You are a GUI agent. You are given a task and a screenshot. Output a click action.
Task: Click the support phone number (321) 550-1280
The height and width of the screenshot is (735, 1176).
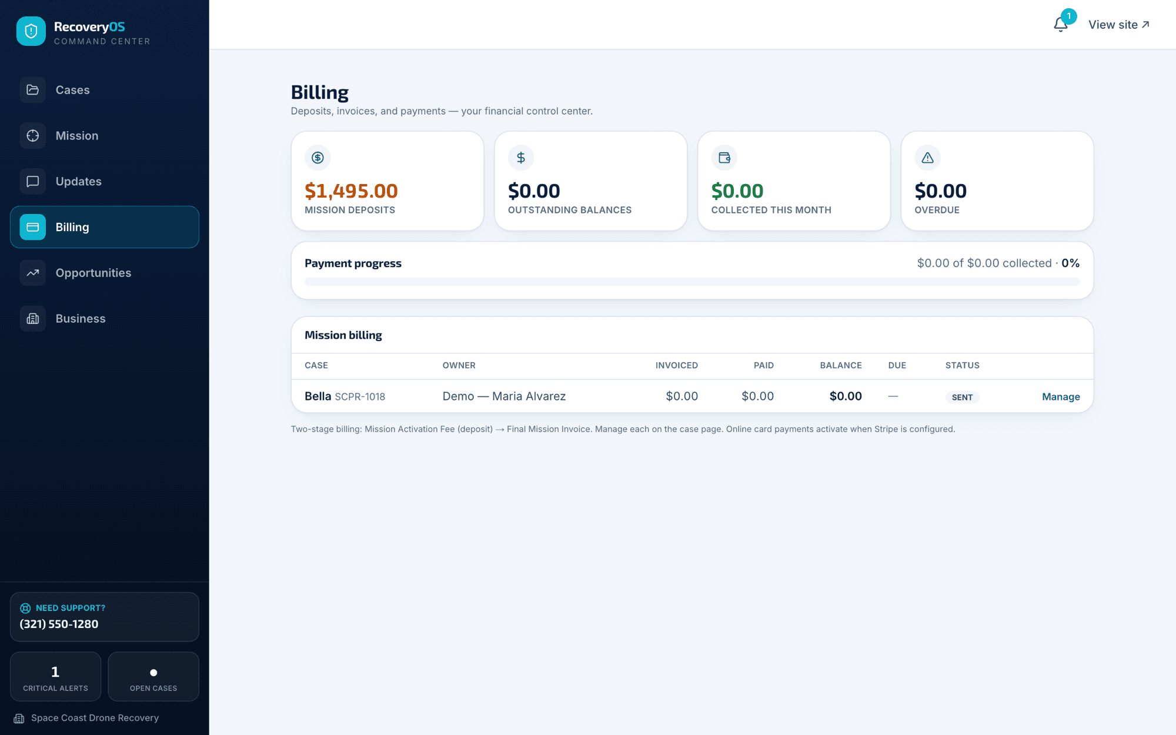59,624
